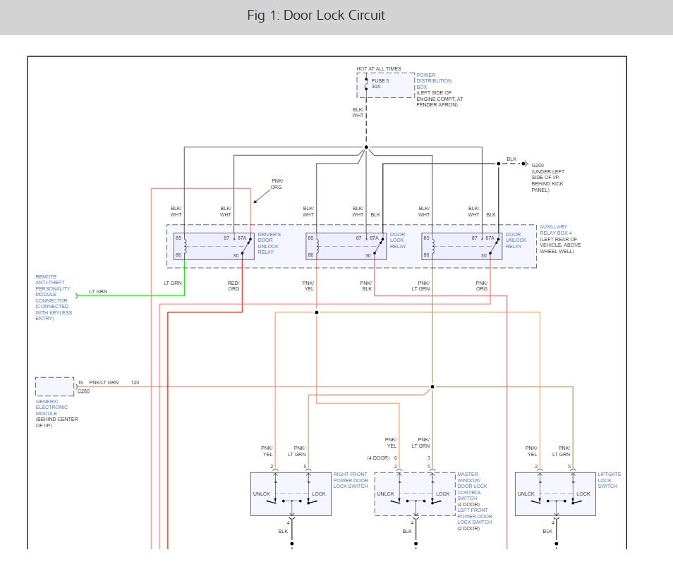The height and width of the screenshot is (576, 673).
Task: Click the Driver's Door Unlock Relay coil
Action: [x=185, y=246]
